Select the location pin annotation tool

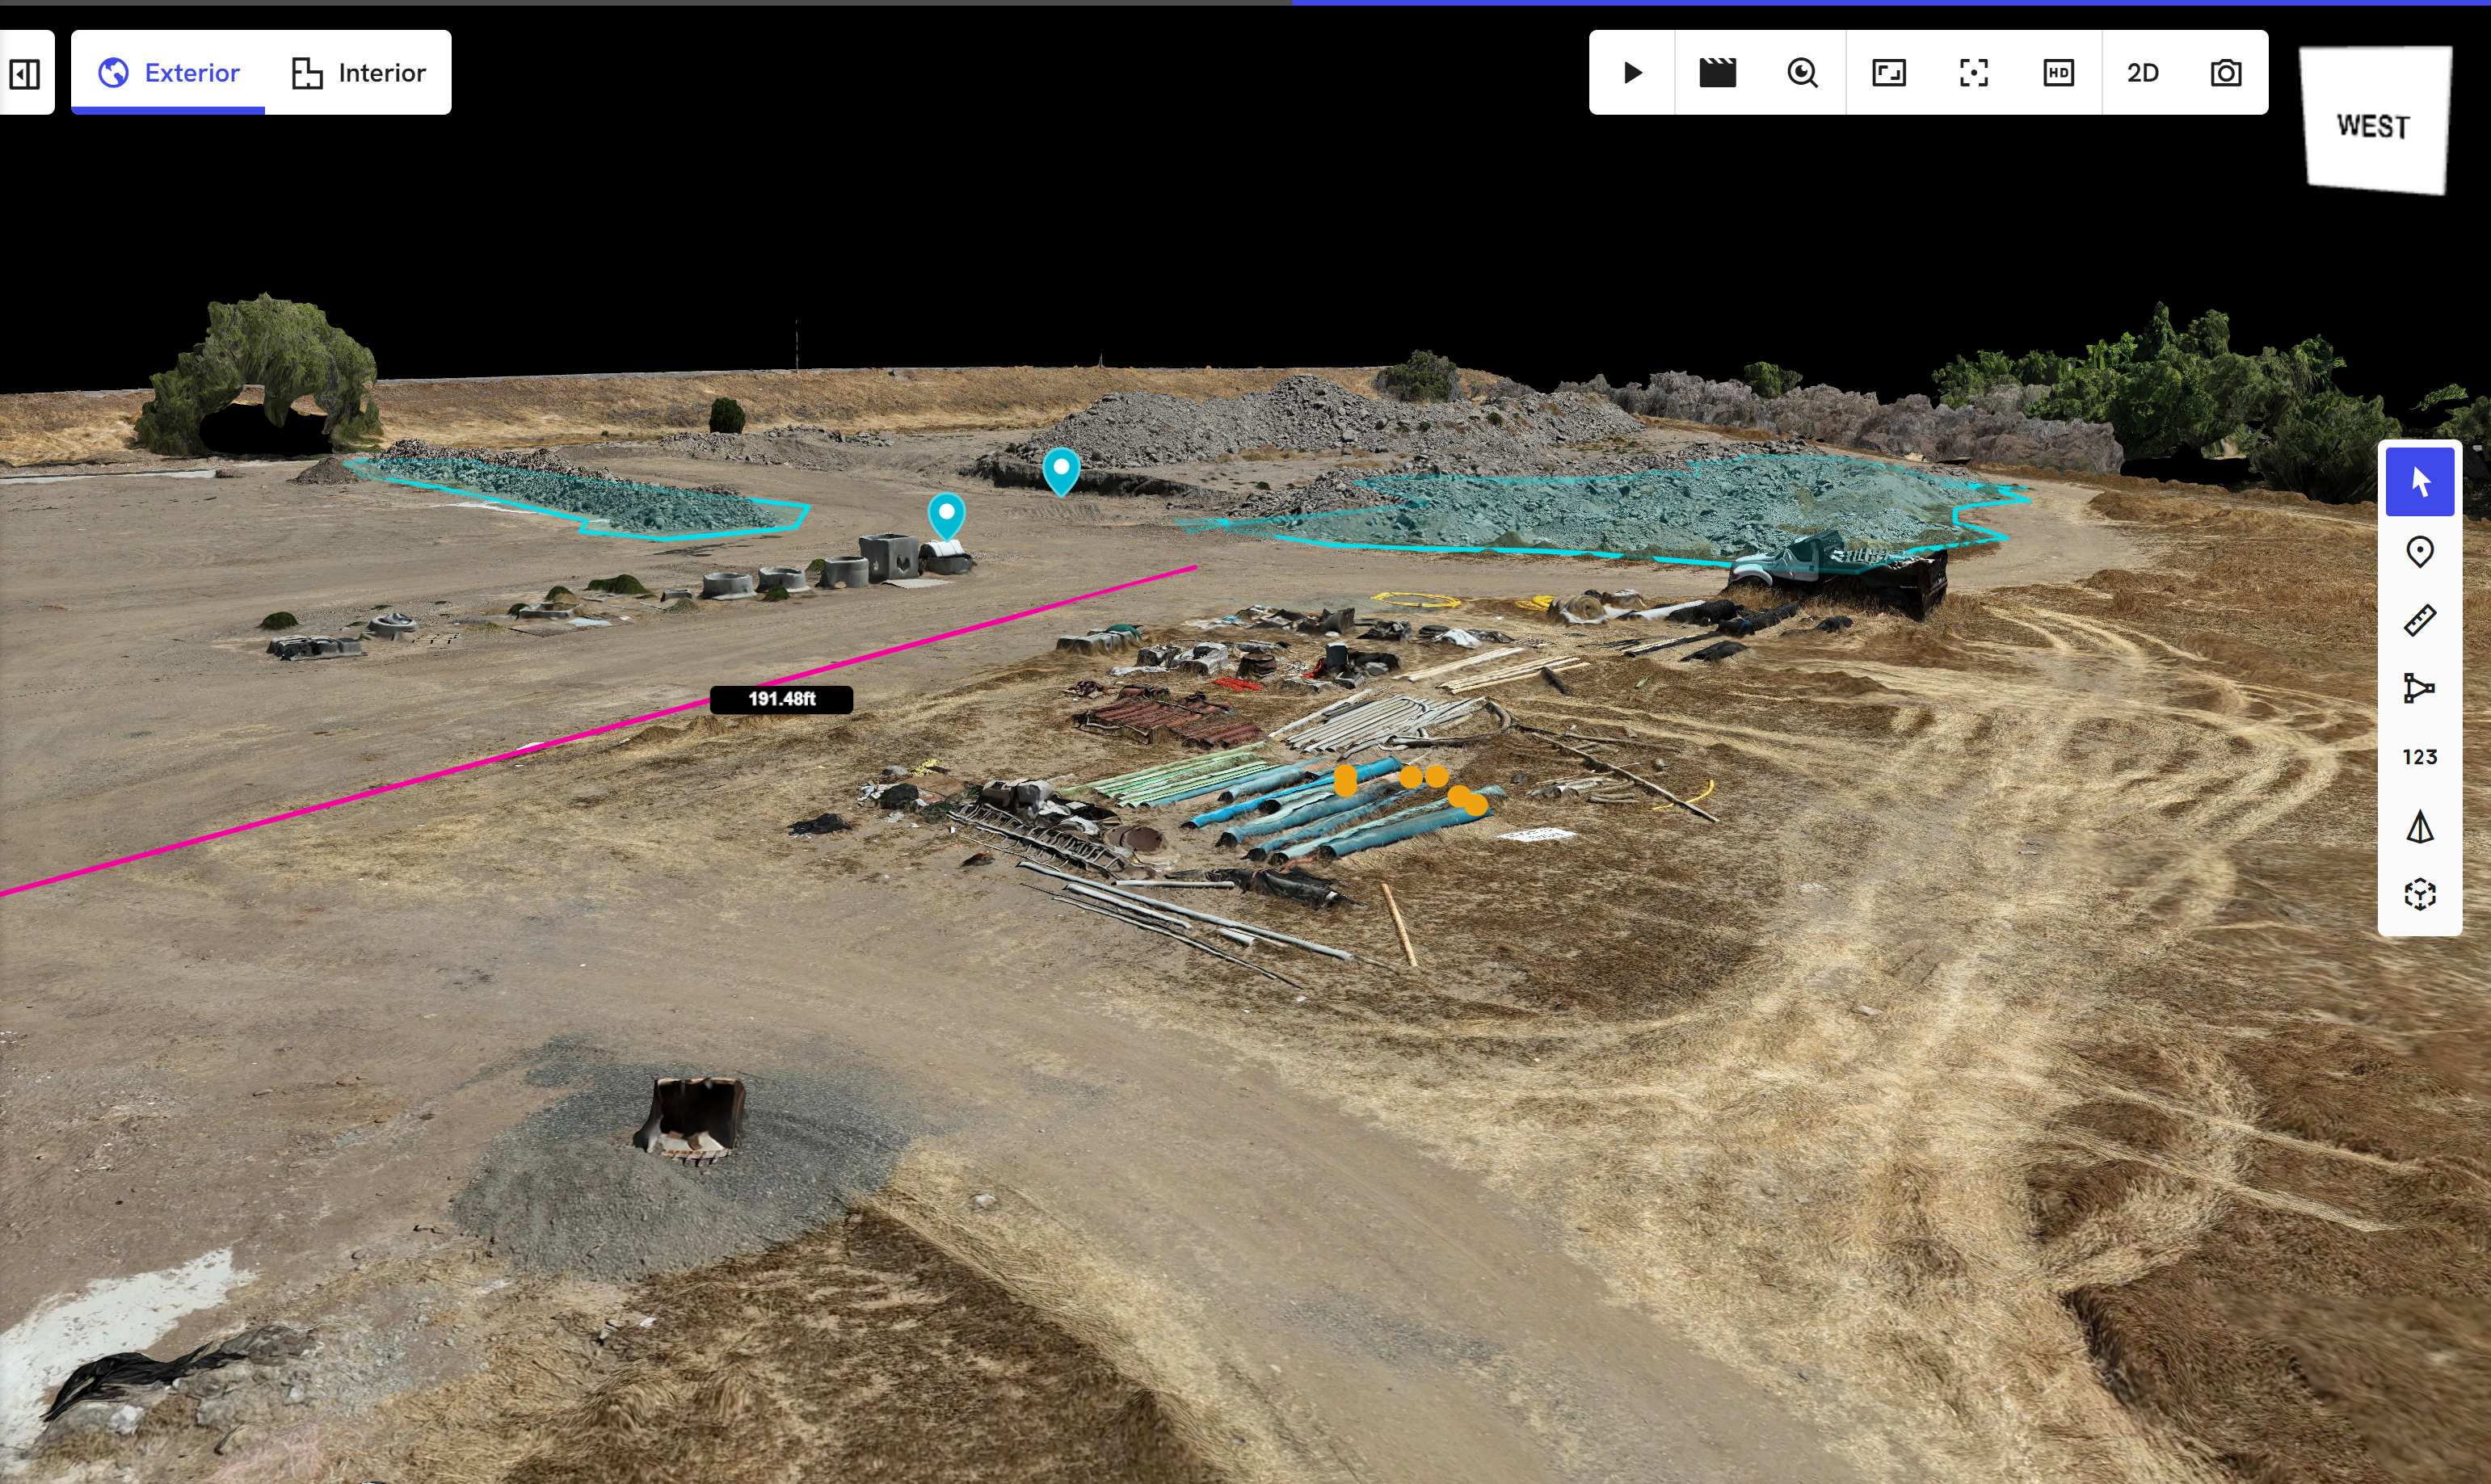tap(2419, 552)
